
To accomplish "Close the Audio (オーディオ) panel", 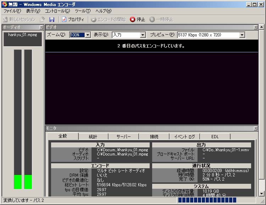I will [x=41, y=27].
